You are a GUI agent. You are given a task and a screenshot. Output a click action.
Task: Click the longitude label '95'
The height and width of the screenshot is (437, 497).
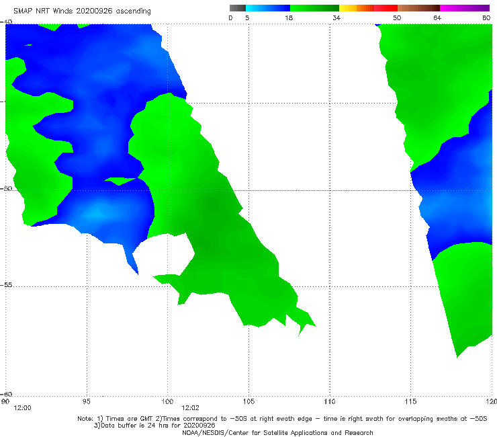coord(86,401)
